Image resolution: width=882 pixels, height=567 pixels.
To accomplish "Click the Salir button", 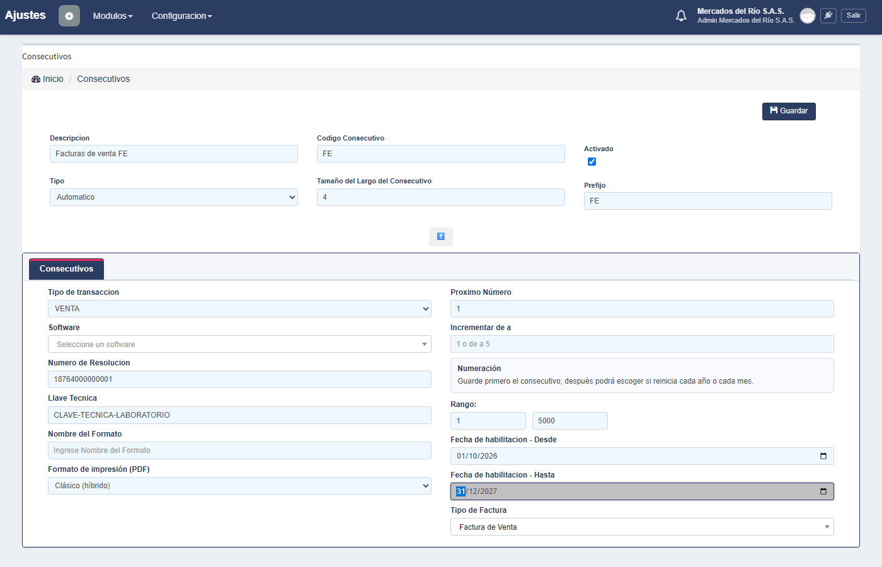I will point(854,16).
